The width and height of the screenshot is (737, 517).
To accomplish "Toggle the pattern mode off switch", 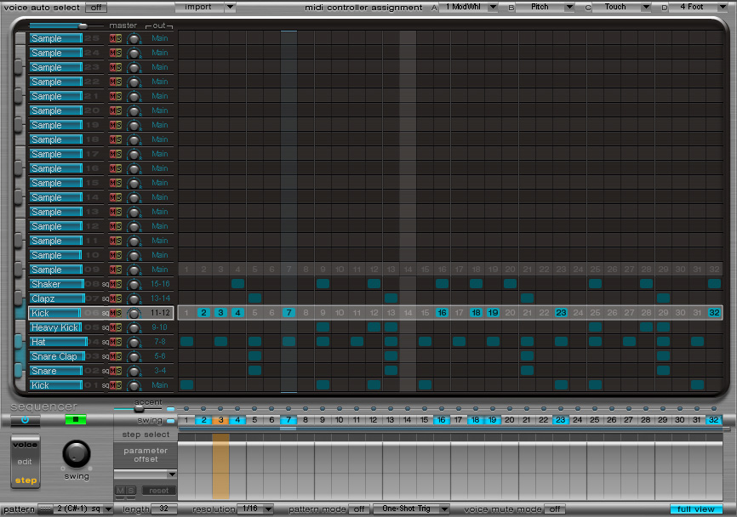I will click(x=358, y=508).
